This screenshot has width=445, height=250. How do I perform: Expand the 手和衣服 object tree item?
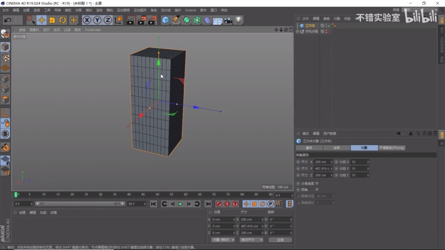(x=298, y=31)
